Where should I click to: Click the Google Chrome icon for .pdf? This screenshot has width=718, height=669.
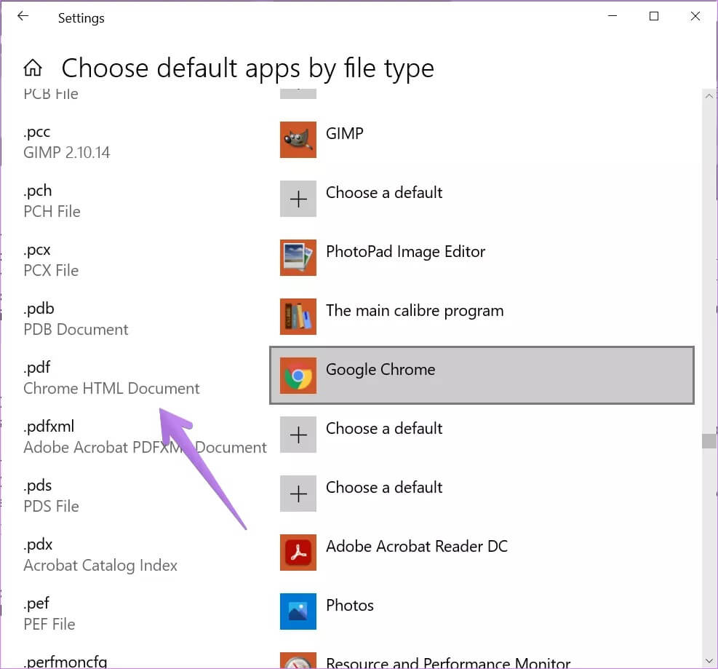(298, 376)
